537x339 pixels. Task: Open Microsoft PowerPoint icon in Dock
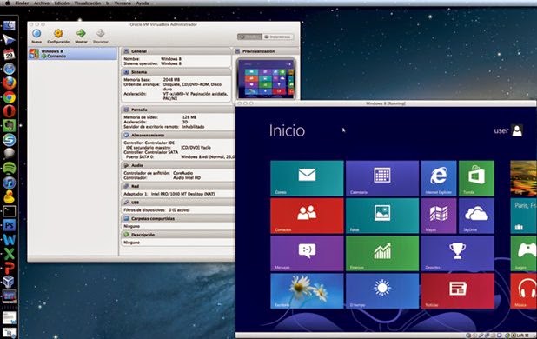tap(10, 268)
